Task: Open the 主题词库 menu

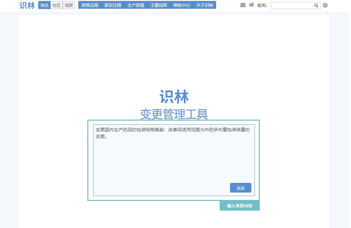Action: tap(159, 5)
